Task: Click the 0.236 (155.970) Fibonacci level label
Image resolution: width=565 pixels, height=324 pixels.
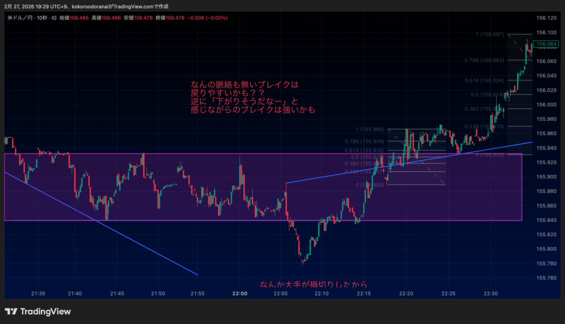Action: (484, 126)
